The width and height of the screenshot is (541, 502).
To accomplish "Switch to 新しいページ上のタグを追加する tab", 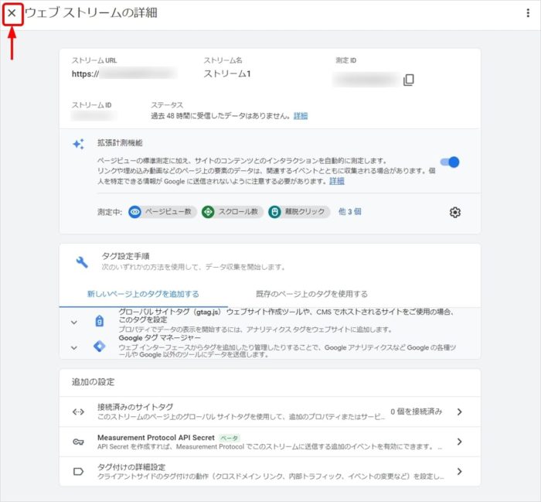I will tap(143, 294).
